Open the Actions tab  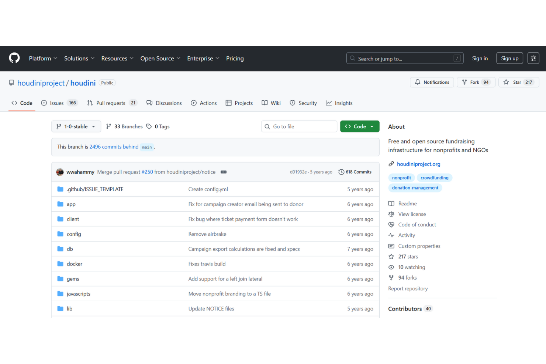[204, 103]
